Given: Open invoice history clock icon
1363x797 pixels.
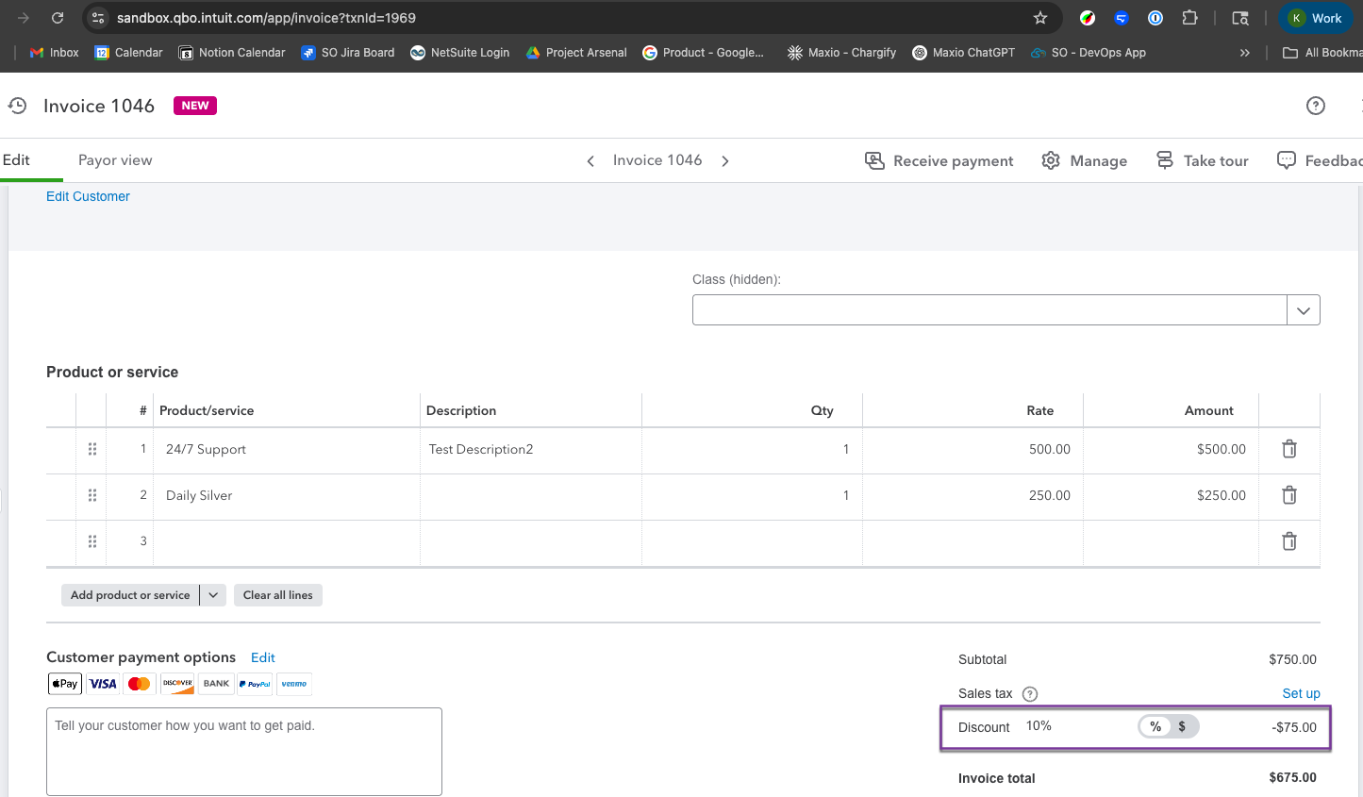Looking at the screenshot, I should coord(17,106).
